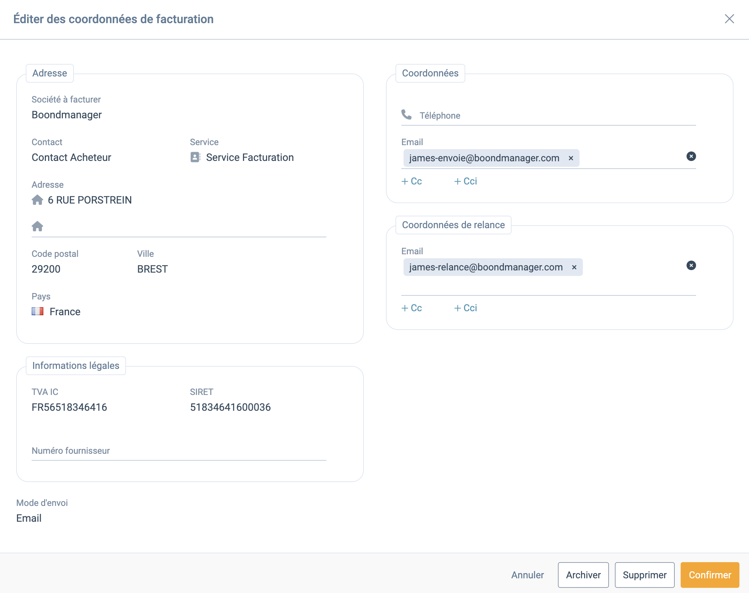Screen dimensions: 749x593
Task: Click the Annuler button
Action: 527,575
